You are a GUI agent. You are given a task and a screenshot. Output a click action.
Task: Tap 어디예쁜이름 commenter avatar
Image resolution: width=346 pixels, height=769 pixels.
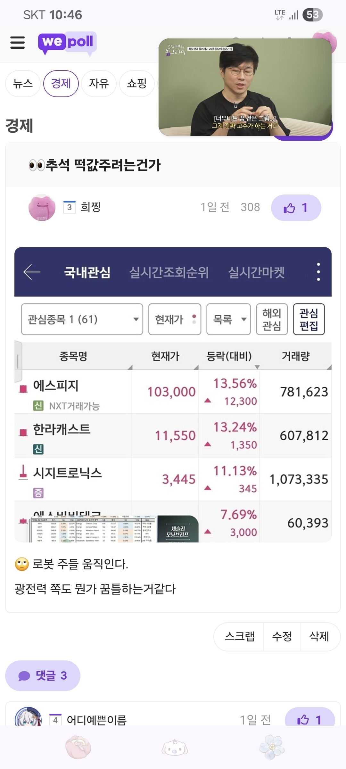click(28, 717)
